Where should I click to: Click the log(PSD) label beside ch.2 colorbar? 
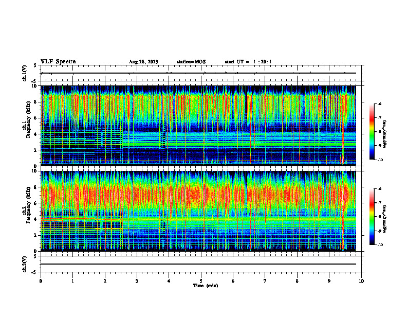[385, 219]
